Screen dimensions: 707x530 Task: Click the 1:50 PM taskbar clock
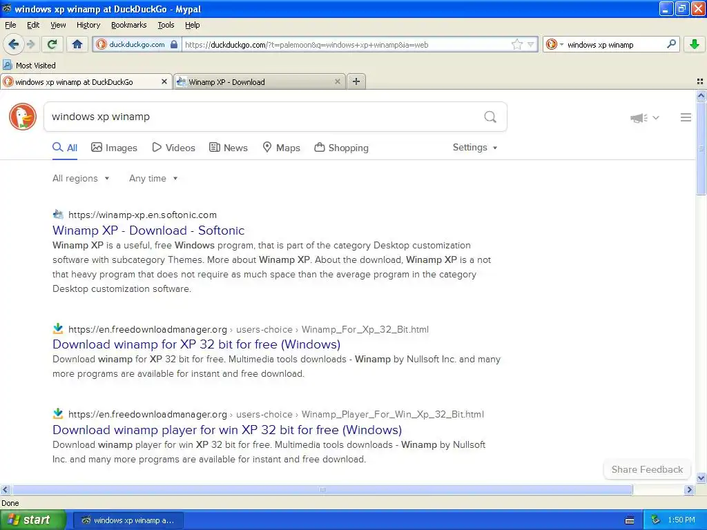tap(681, 520)
